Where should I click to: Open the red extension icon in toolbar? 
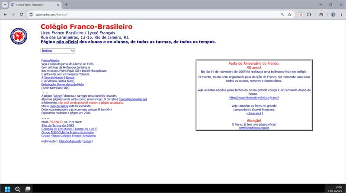coord(301,15)
